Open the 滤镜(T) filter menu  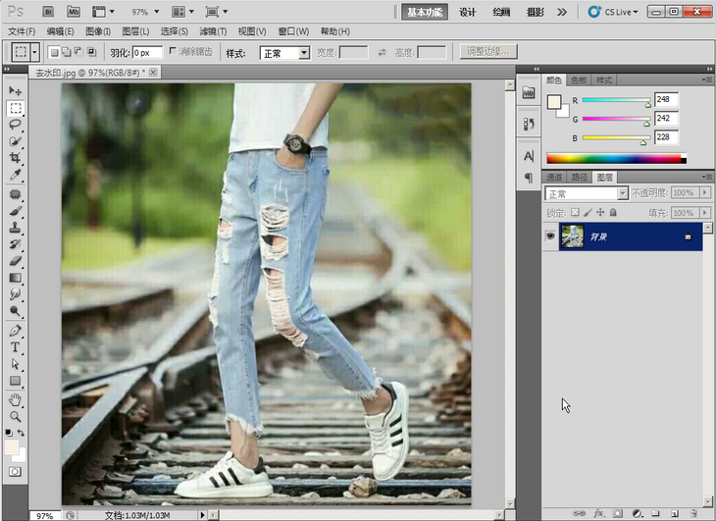point(213,31)
